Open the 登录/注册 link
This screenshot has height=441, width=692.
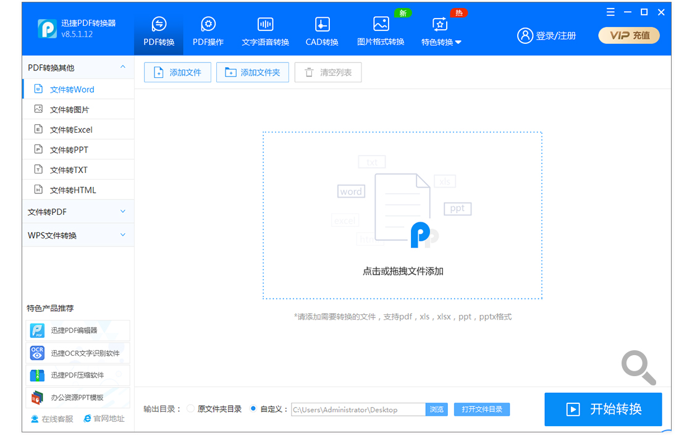click(555, 36)
